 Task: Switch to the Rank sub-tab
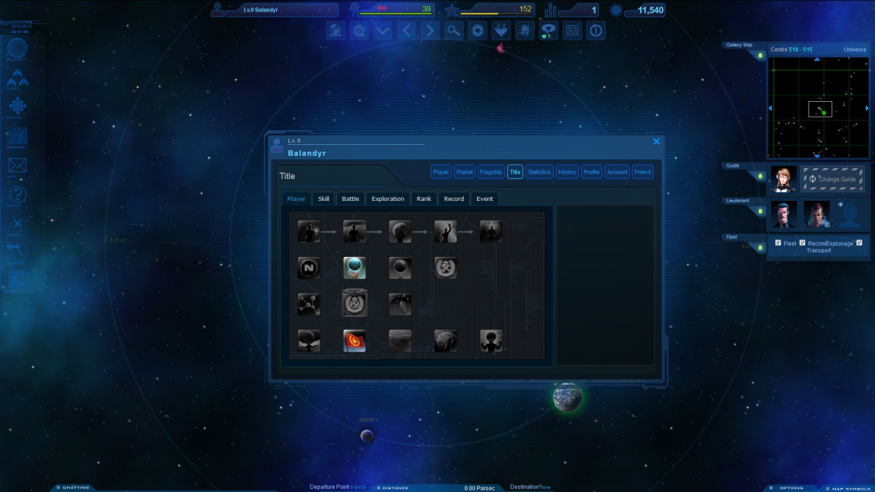424,199
